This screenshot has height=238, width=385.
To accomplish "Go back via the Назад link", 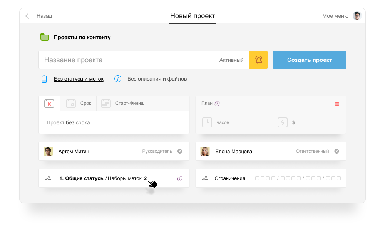I will tap(44, 16).
